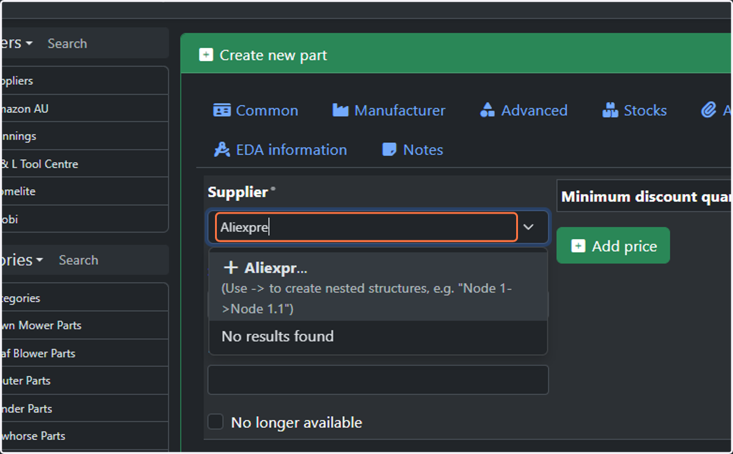Expand the Supplier dropdown chevron

click(529, 227)
